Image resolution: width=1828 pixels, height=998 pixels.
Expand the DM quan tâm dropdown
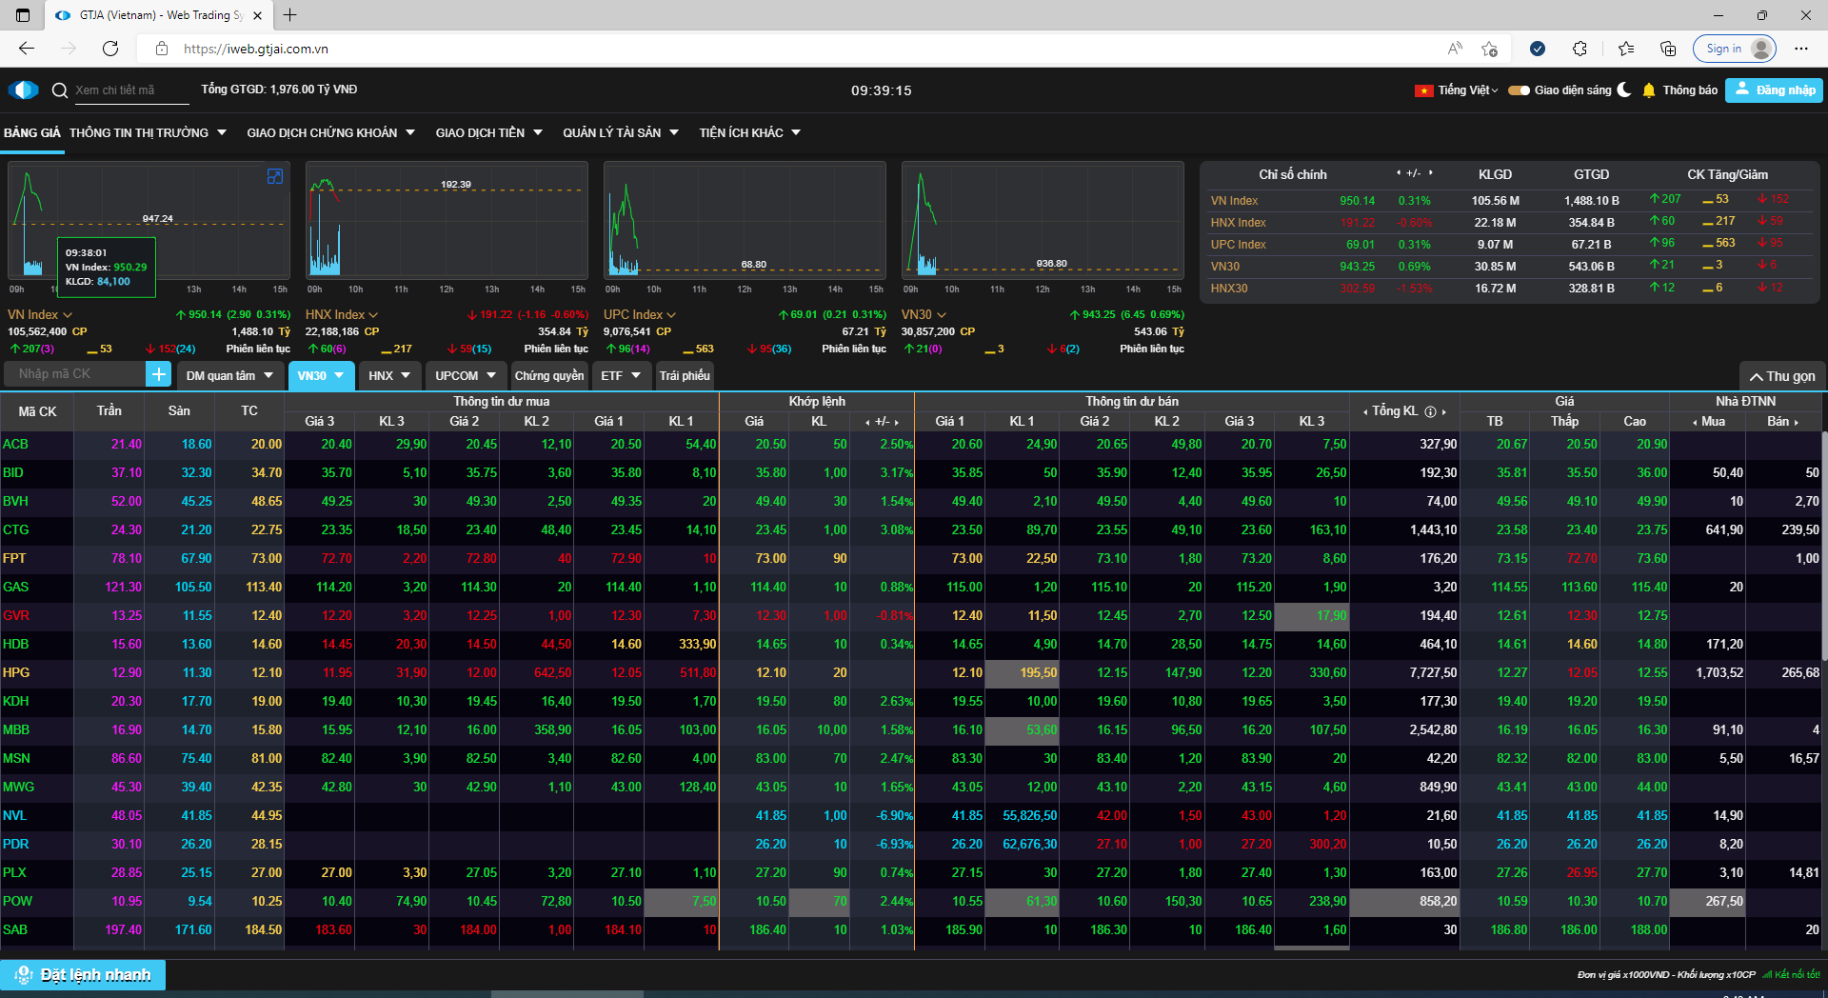point(229,375)
